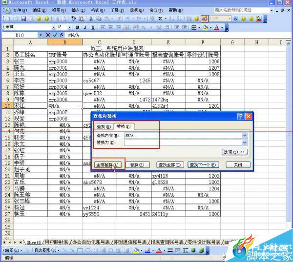
Task: Click the drawing toolbar Line Color swatch
Action: tap(147, 250)
